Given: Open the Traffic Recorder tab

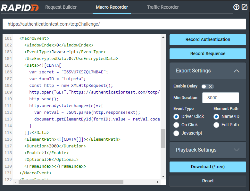Looking at the screenshot, I should pyautogui.click(x=163, y=7).
